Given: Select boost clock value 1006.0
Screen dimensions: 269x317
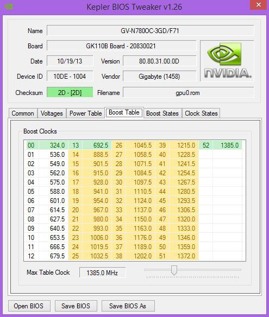Looking at the screenshot, I should click(x=97, y=238).
